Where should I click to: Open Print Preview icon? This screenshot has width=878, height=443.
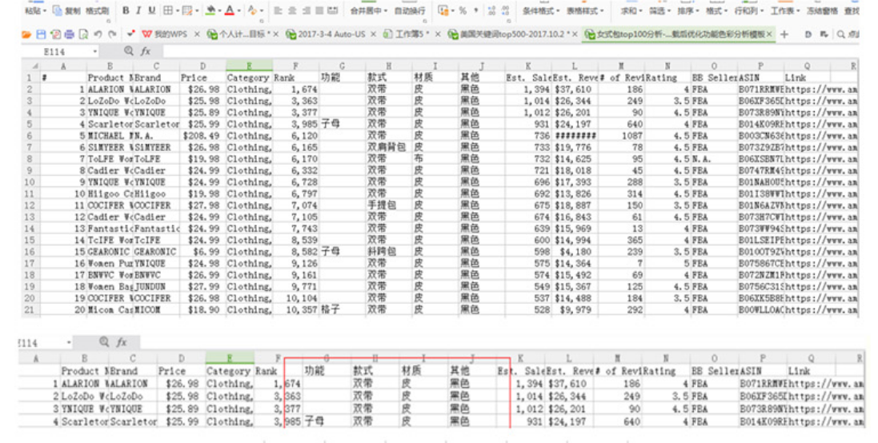(x=83, y=34)
